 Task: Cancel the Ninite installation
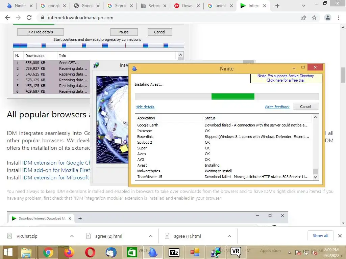(305, 106)
